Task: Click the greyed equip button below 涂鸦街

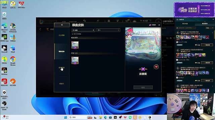Action: pyautogui.click(x=143, y=87)
